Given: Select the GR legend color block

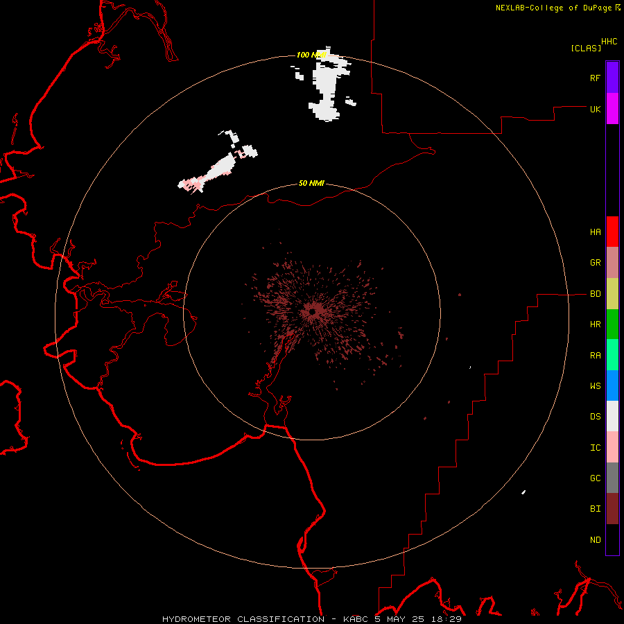Looking at the screenshot, I should click(x=612, y=262).
